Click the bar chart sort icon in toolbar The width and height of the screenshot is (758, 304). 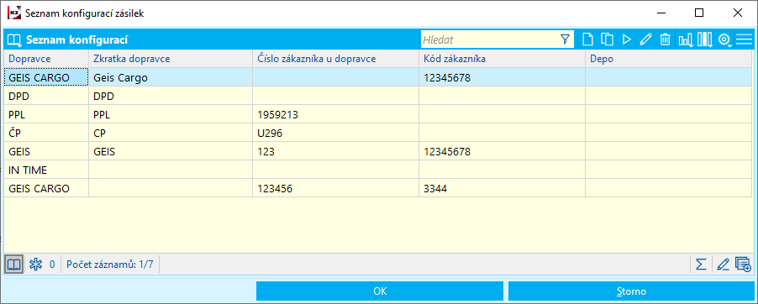(x=686, y=40)
